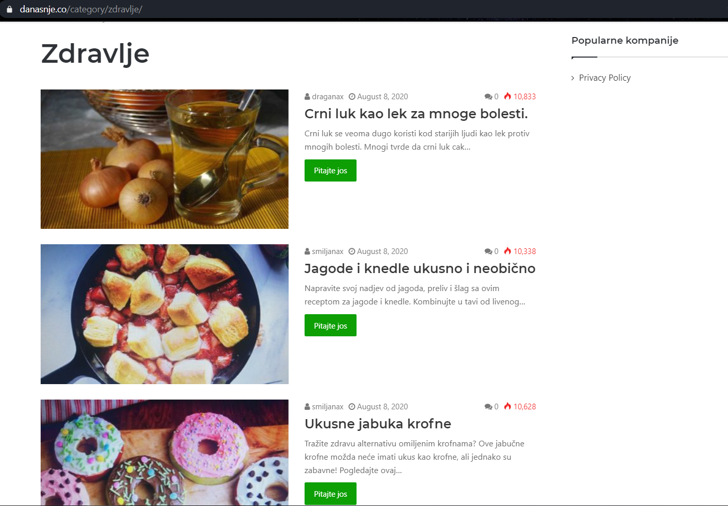Viewport: 728px width, 506px height.
Task: Click comments icon on Jagode i knedle post
Action: [x=488, y=251]
